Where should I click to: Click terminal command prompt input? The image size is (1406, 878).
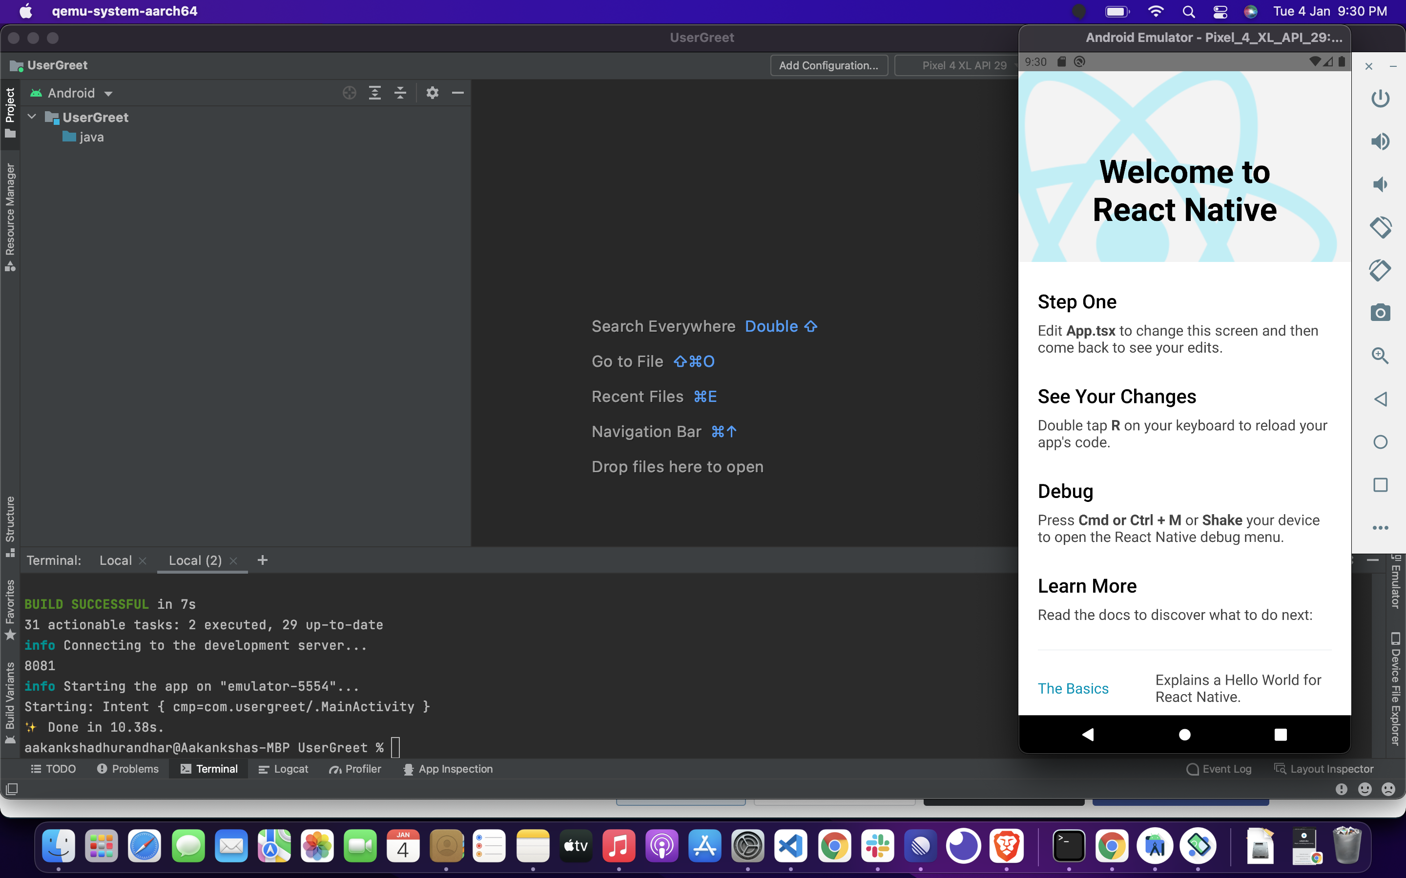pos(395,748)
